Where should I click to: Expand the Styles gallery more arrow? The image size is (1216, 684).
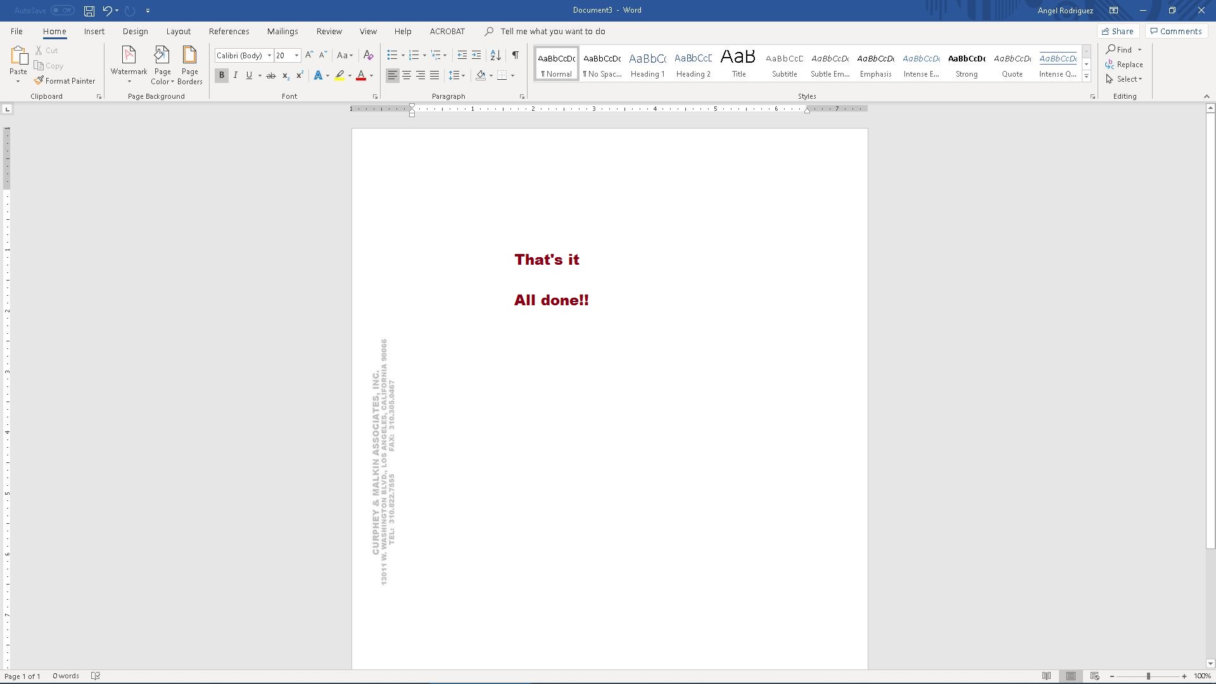1086,76
